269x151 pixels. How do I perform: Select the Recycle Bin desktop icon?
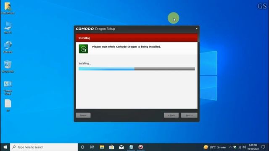pos(8,66)
